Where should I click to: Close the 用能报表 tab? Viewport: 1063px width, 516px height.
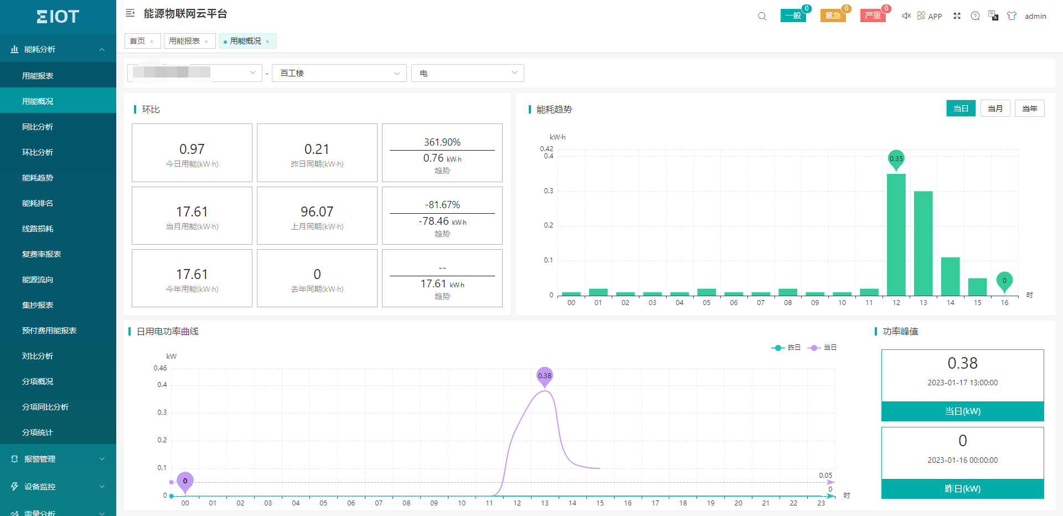[207, 42]
